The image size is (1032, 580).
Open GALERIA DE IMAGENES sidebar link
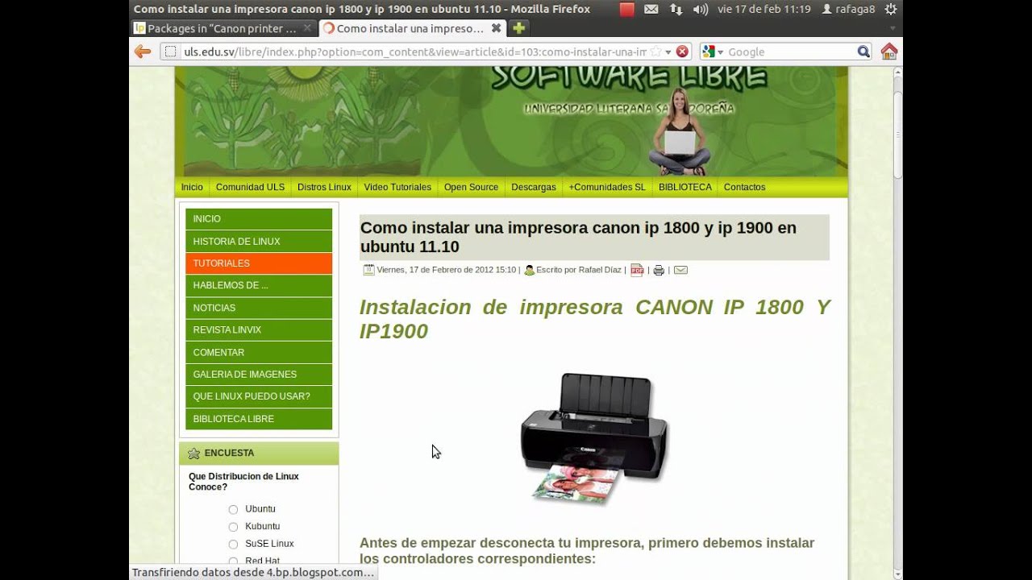259,375
